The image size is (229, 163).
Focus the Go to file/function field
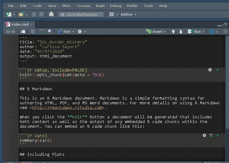coord(81,14)
